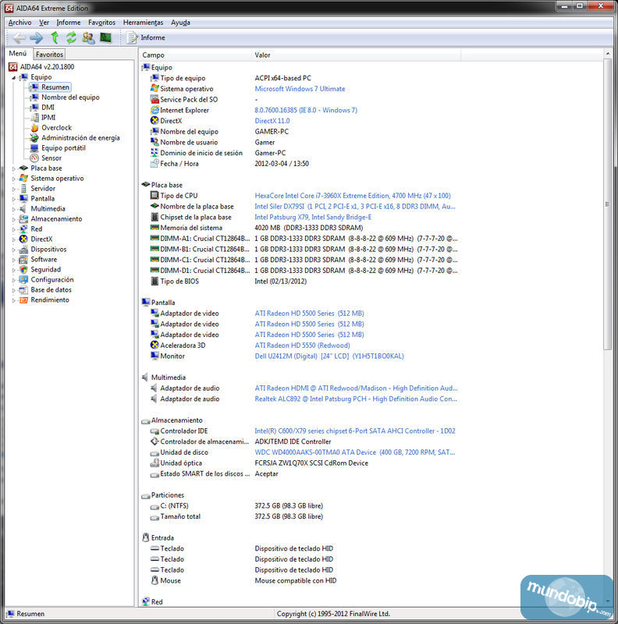Collapse the Equipo tree node
The height and width of the screenshot is (624, 618).
13,77
